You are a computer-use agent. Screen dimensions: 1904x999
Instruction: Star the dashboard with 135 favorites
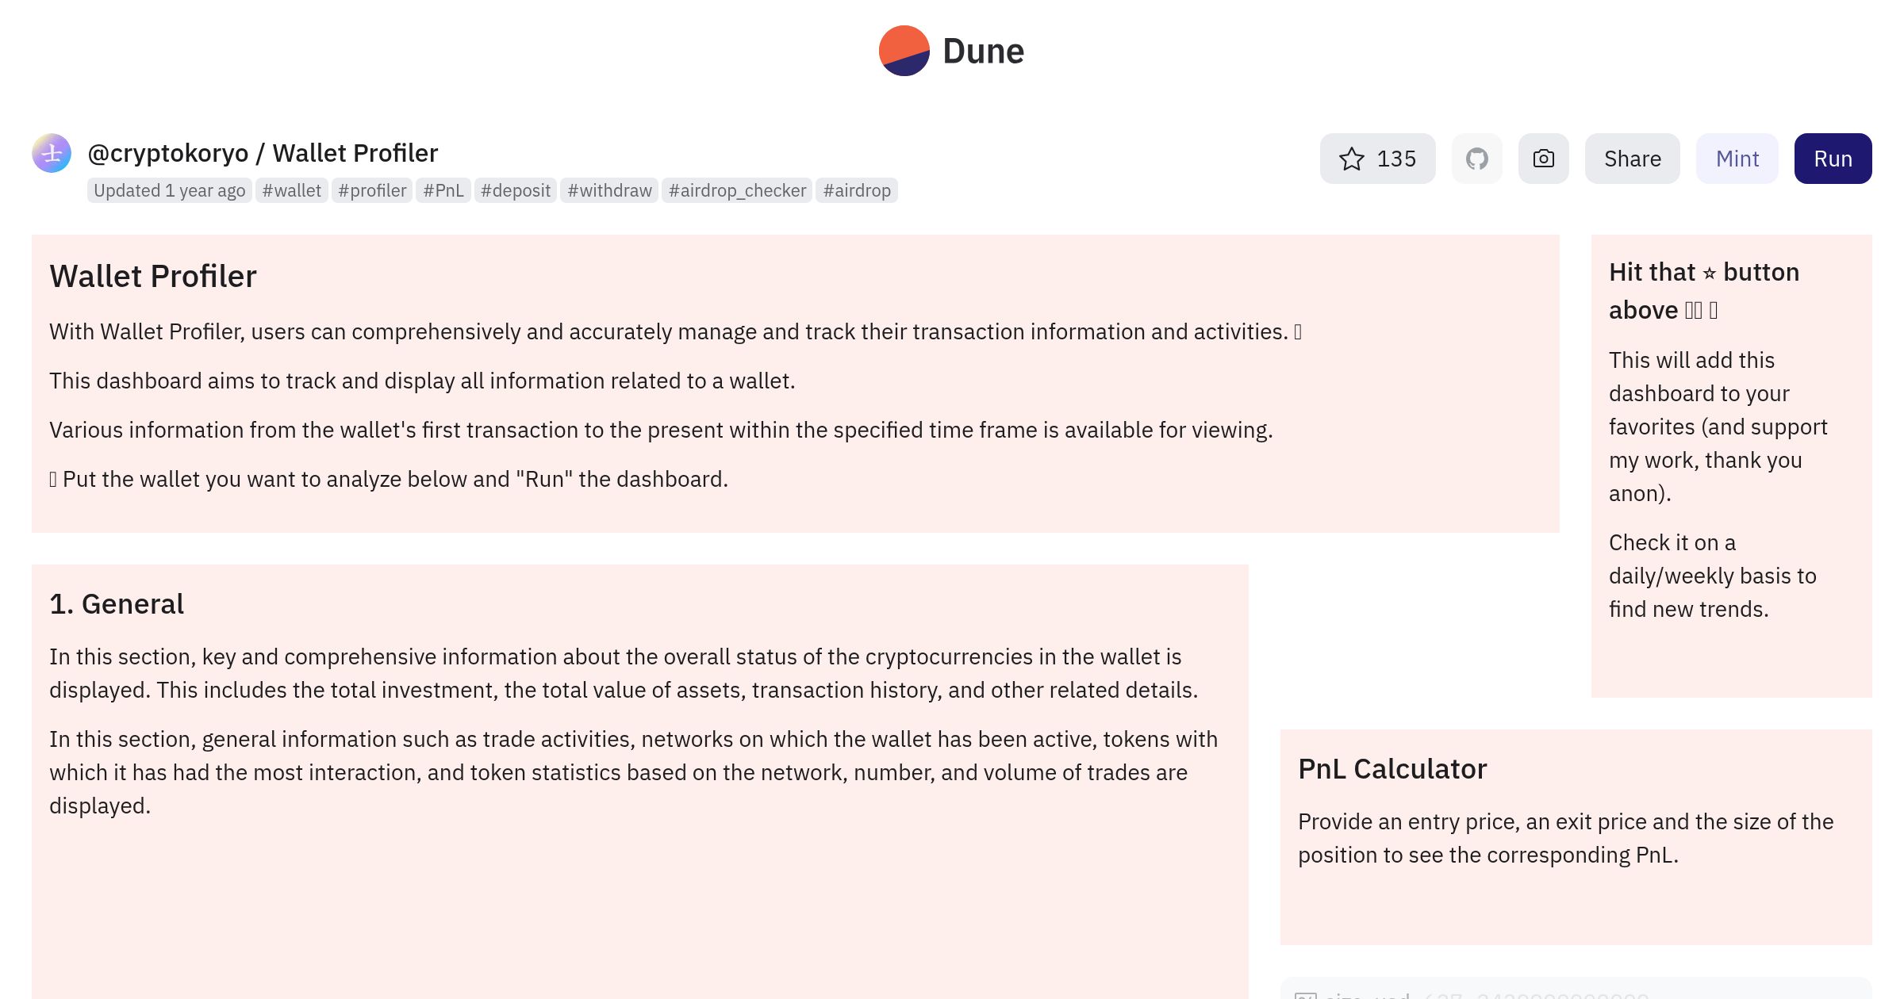(1377, 159)
